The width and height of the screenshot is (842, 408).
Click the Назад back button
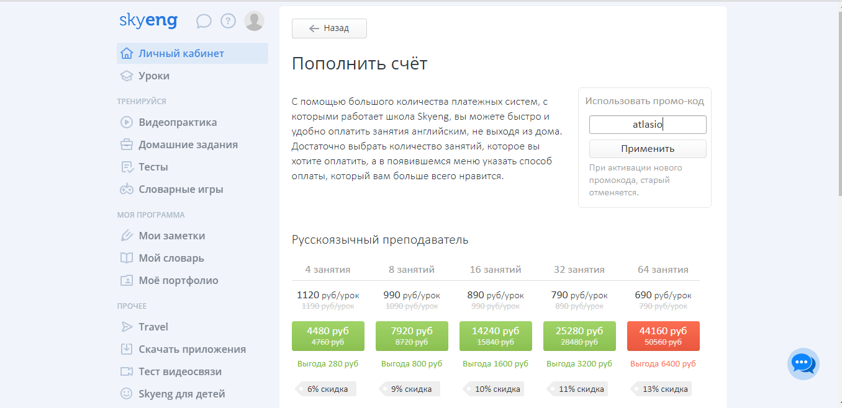pyautogui.click(x=329, y=29)
